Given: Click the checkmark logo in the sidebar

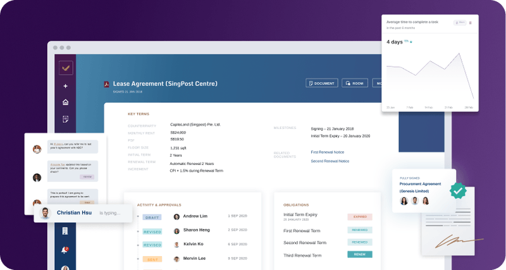Looking at the screenshot, I should point(66,68).
